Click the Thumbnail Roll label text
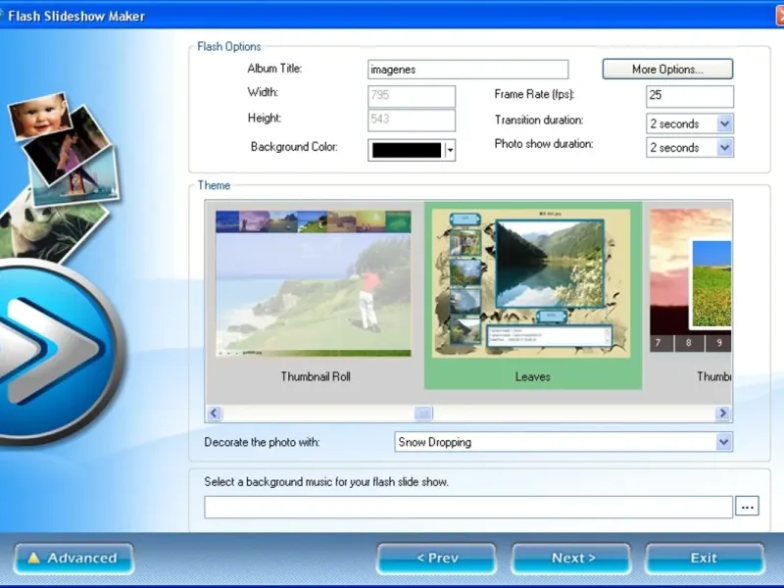784x588 pixels. tap(316, 376)
